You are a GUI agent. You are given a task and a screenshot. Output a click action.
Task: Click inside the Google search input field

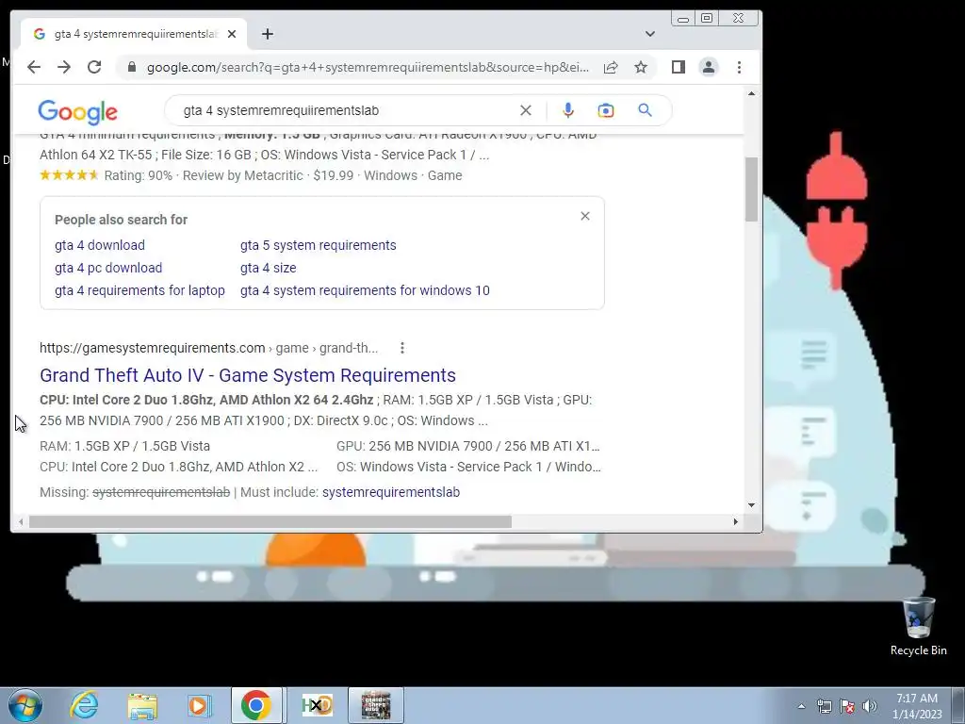pyautogui.click(x=345, y=111)
